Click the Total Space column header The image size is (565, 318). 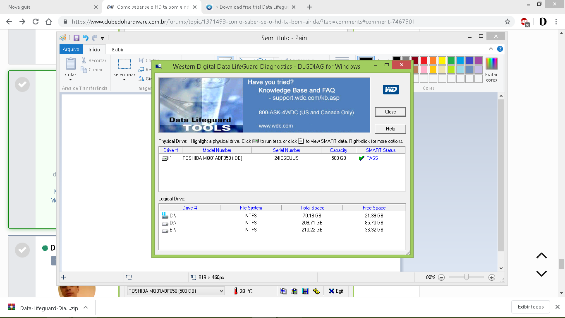[312, 208]
